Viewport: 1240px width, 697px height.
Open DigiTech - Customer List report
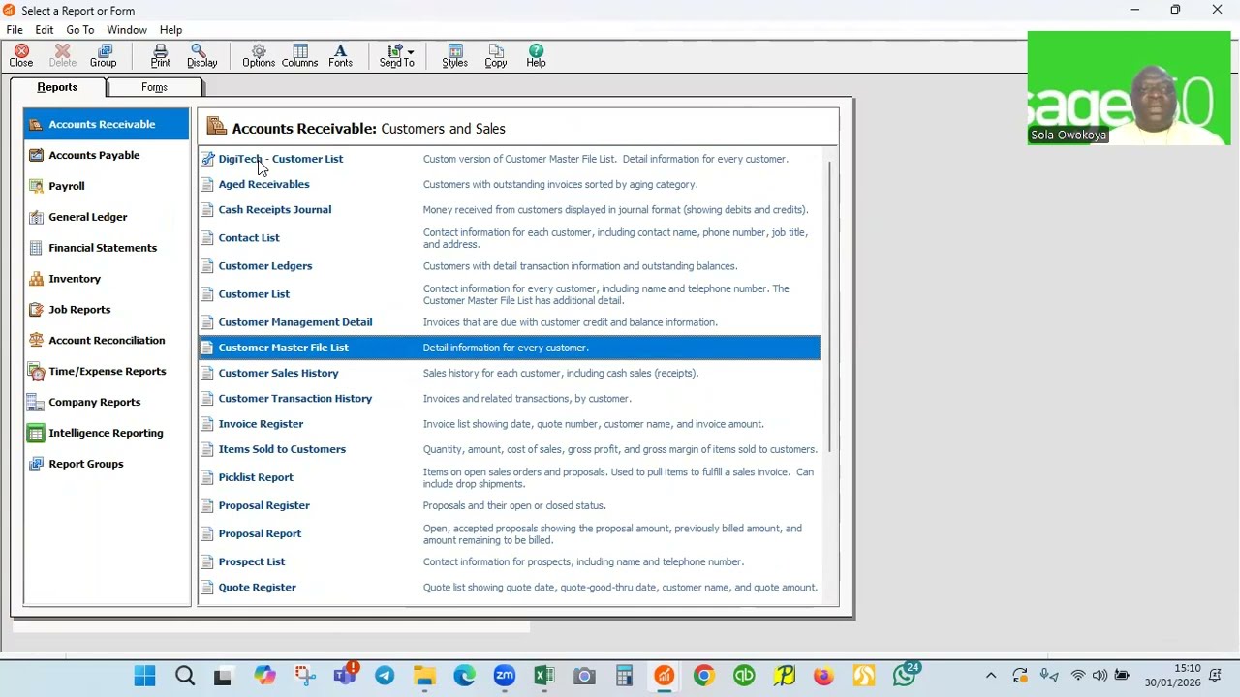click(x=281, y=159)
